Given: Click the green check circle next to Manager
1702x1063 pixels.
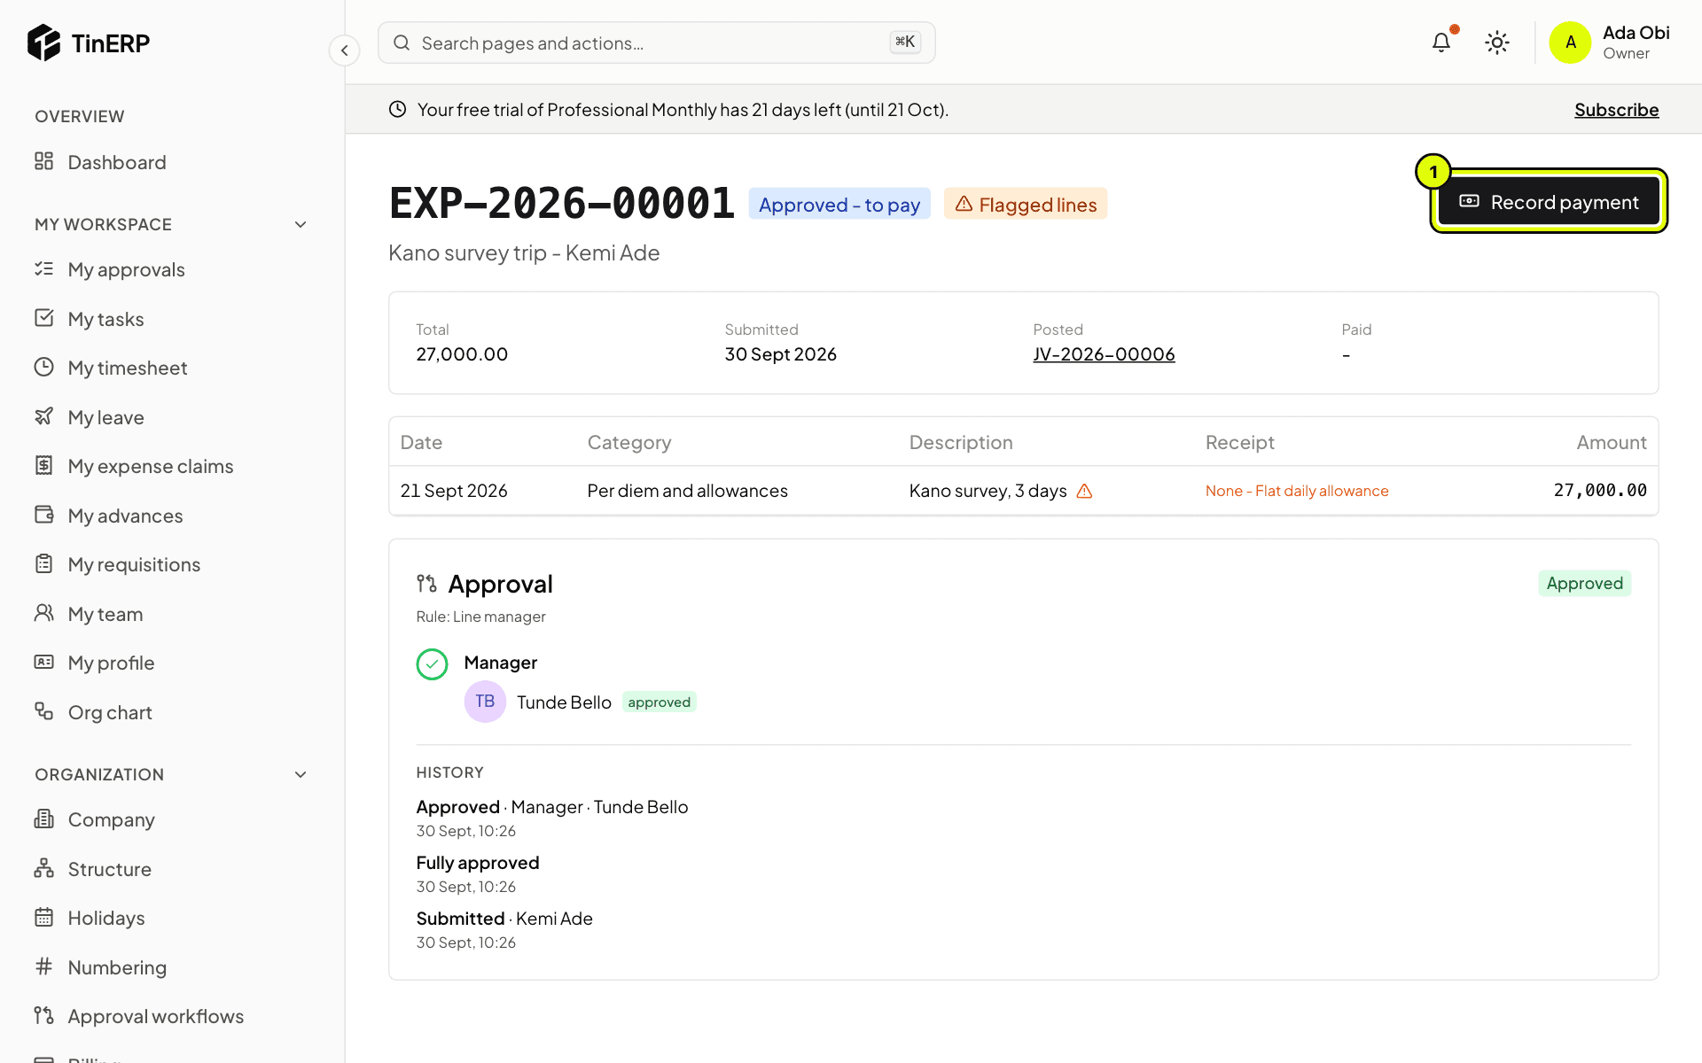Looking at the screenshot, I should [x=432, y=663].
